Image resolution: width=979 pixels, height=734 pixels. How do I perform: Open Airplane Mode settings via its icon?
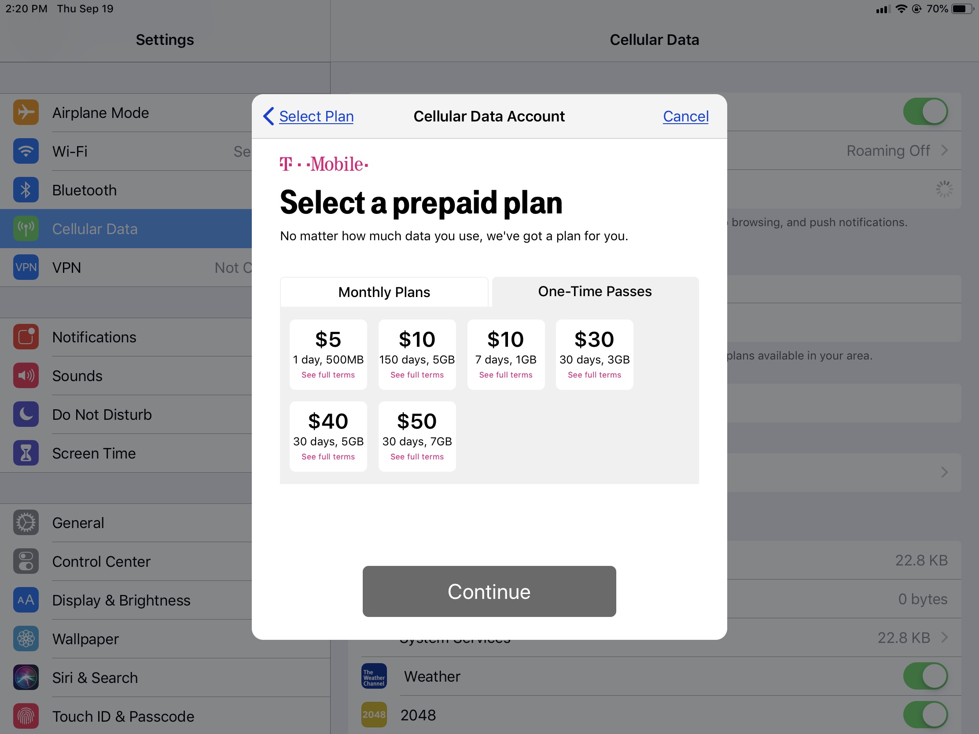pos(25,112)
